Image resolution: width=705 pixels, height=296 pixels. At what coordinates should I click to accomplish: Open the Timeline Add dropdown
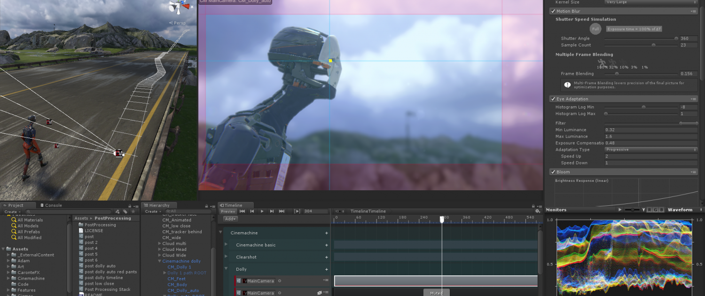pos(230,219)
